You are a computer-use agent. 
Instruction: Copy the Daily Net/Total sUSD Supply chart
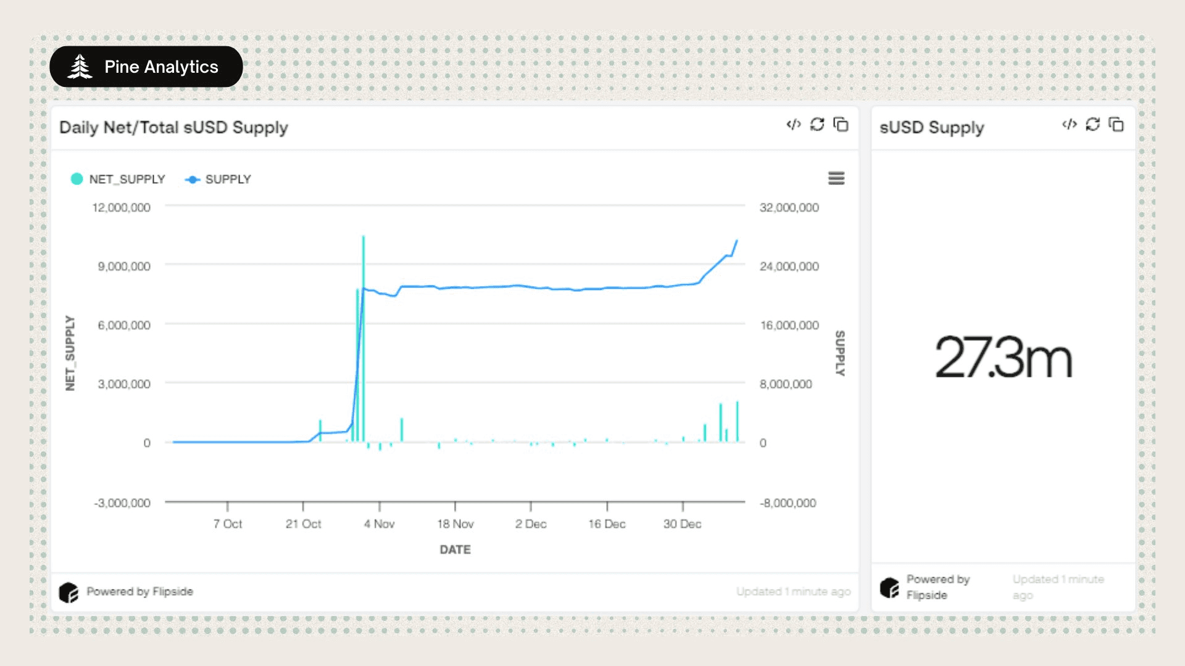(841, 125)
